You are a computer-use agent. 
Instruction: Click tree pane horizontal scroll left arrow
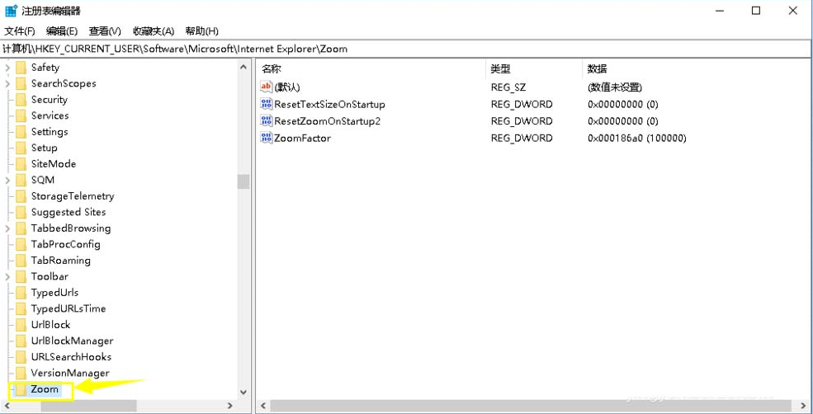tap(7, 406)
